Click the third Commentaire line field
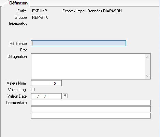 pos(91,116)
